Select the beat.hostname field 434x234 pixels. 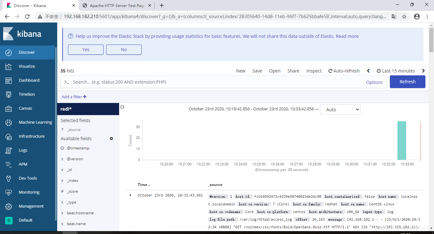pyautogui.click(x=80, y=213)
